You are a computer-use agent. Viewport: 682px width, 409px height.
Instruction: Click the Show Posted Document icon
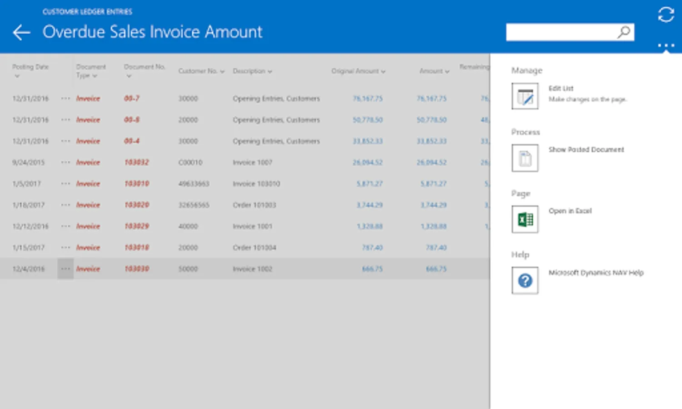pos(525,158)
